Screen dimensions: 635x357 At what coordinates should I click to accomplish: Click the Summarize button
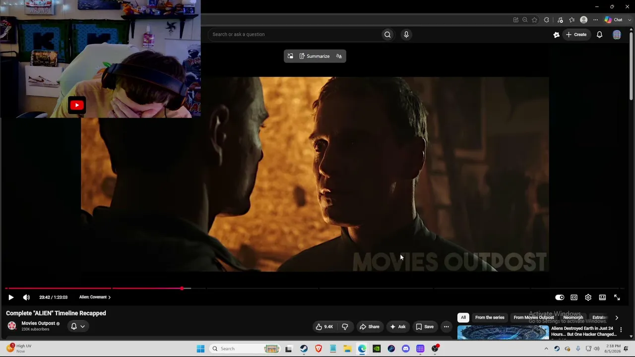coord(315,56)
